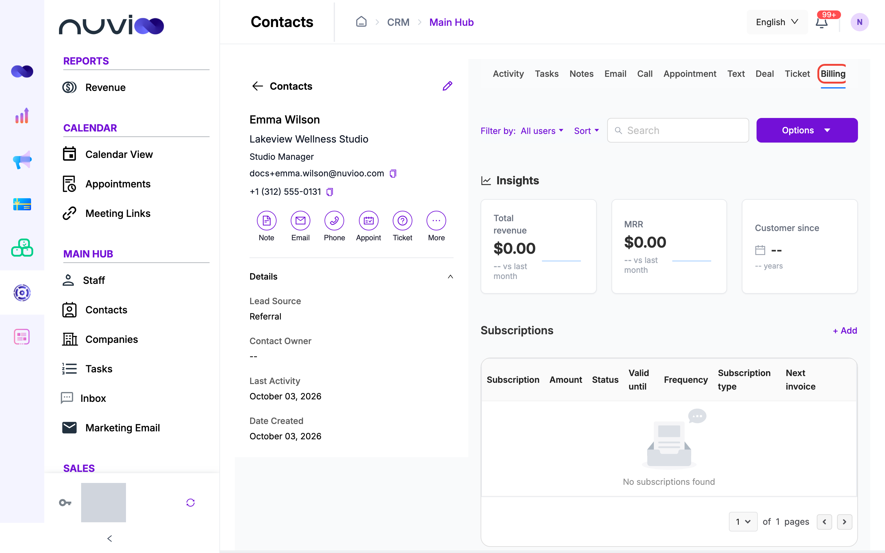
Task: Expand the Options dropdown button
Action: pyautogui.click(x=807, y=130)
